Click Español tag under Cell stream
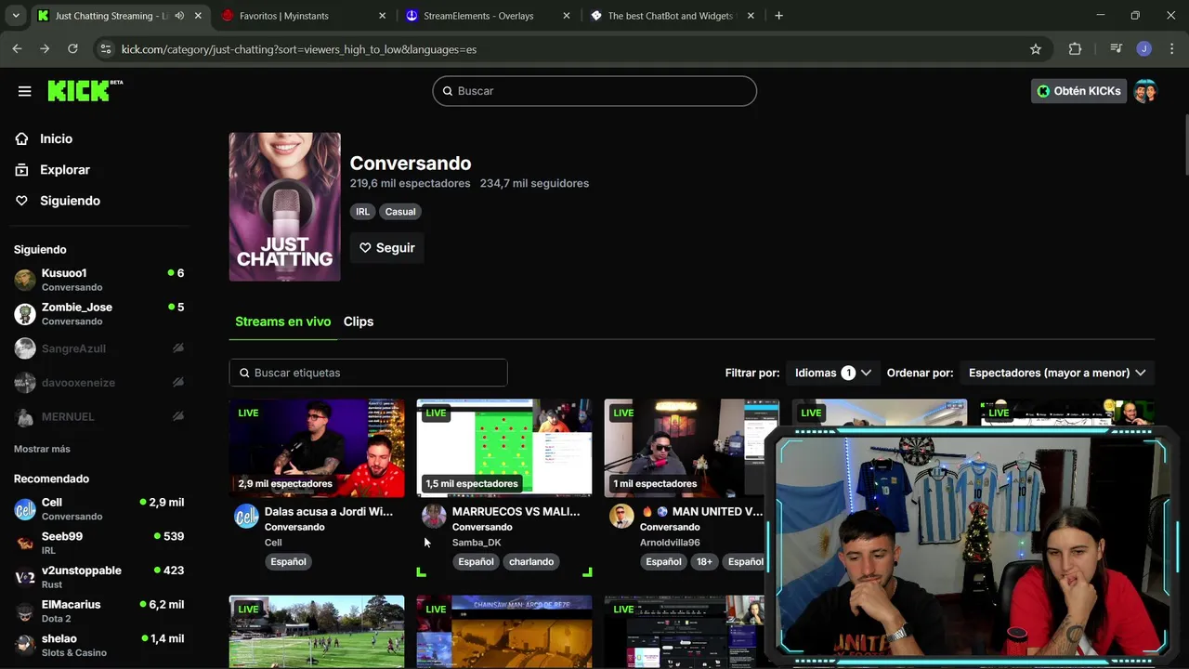This screenshot has width=1189, height=669. tap(288, 561)
